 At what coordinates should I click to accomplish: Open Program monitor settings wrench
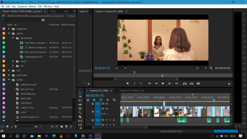pyautogui.click(x=211, y=68)
